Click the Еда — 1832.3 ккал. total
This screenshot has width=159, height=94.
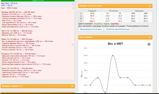click(x=10, y=8)
